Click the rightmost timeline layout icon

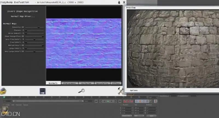click(x=155, y=101)
